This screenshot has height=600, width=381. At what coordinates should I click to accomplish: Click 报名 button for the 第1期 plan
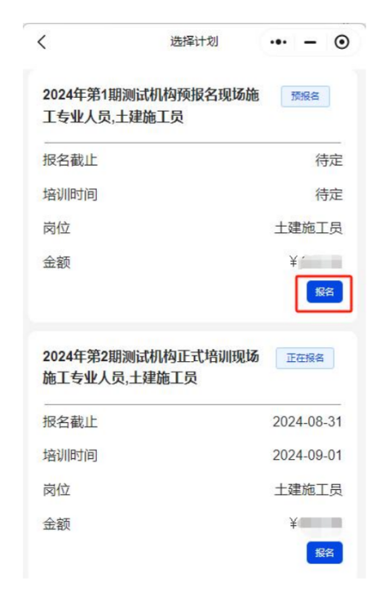[325, 292]
